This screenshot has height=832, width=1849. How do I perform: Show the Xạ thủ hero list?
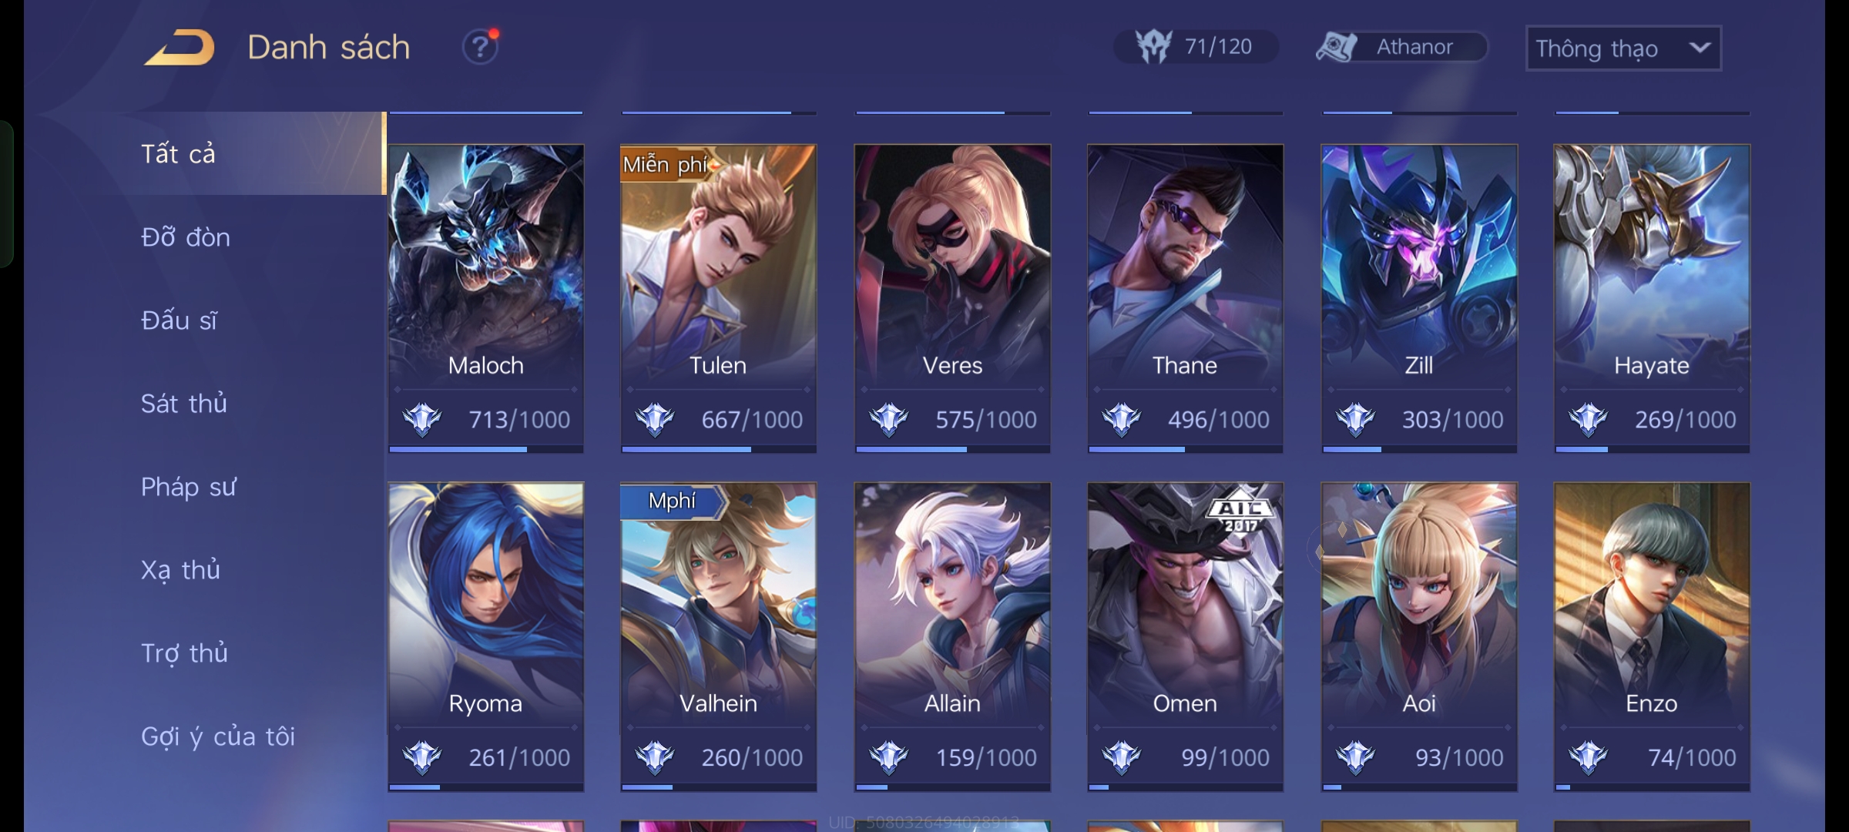pos(180,570)
